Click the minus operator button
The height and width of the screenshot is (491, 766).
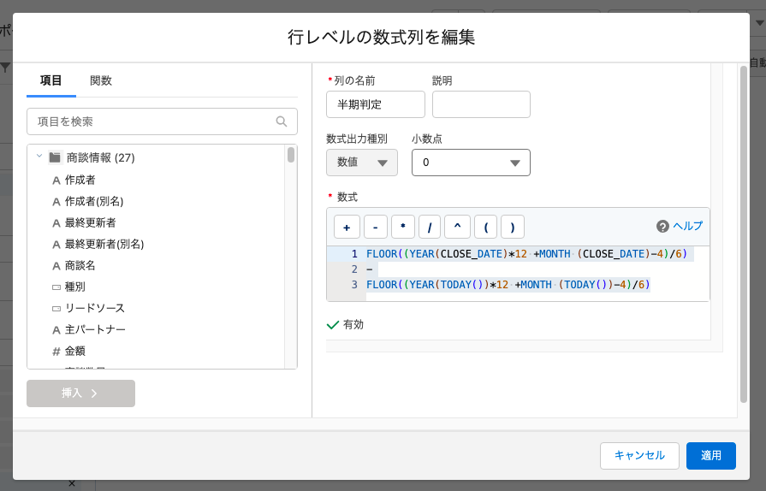pos(375,227)
